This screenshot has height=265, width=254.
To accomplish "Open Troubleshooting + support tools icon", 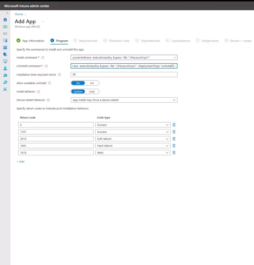I will click(5, 89).
